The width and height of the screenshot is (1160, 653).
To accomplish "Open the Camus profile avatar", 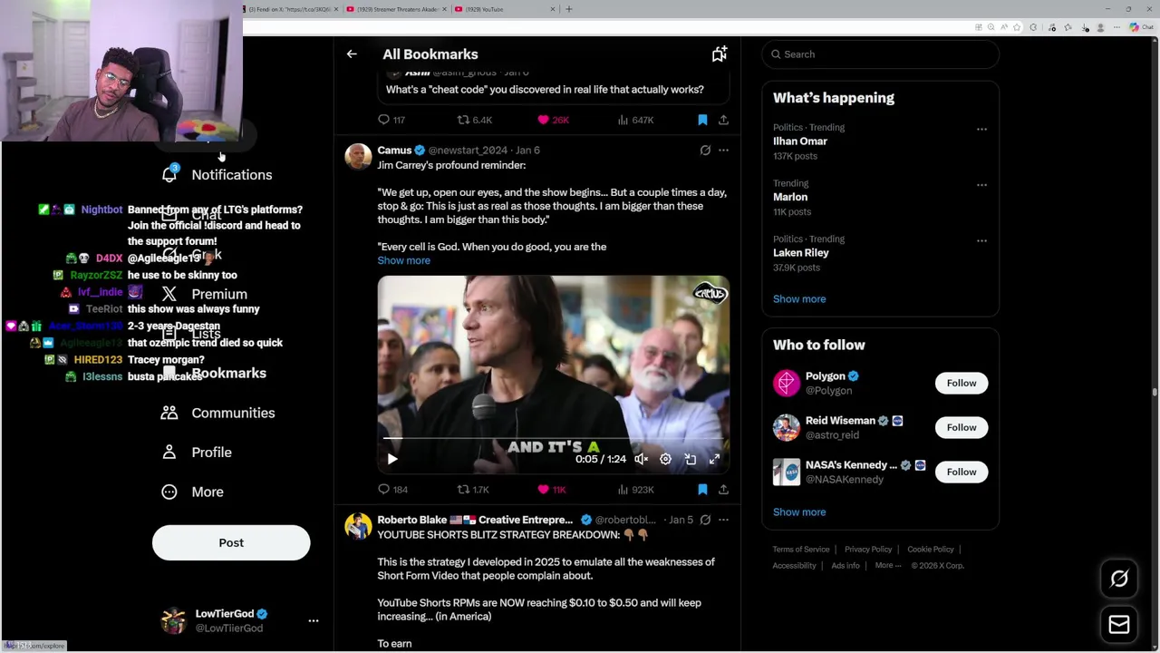I will [x=358, y=157].
